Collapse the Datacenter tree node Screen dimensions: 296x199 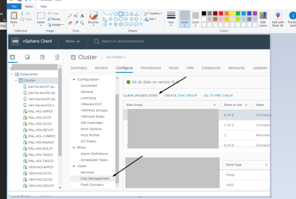(12, 74)
